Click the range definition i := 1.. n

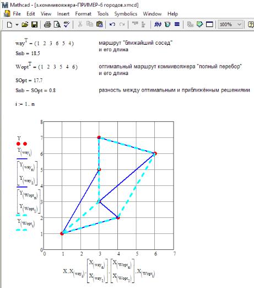[25, 104]
